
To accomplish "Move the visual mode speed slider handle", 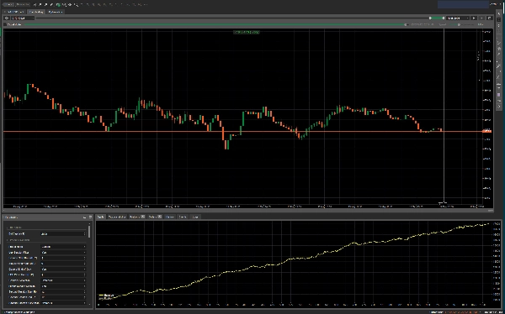I will (x=460, y=24).
